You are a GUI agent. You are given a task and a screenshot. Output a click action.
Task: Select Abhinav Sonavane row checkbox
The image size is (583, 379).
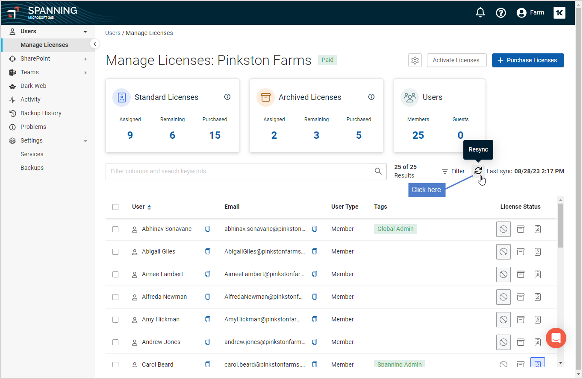pos(115,229)
